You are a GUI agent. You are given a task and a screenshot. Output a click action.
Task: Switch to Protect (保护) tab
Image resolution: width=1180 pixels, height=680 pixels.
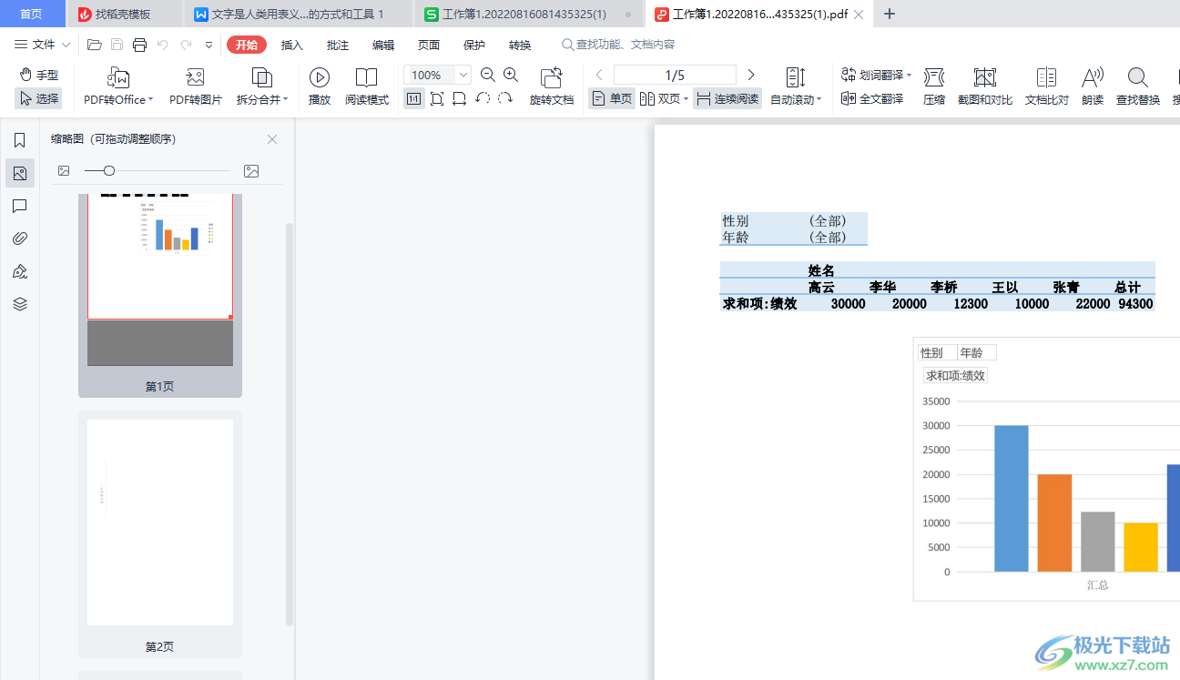click(474, 45)
